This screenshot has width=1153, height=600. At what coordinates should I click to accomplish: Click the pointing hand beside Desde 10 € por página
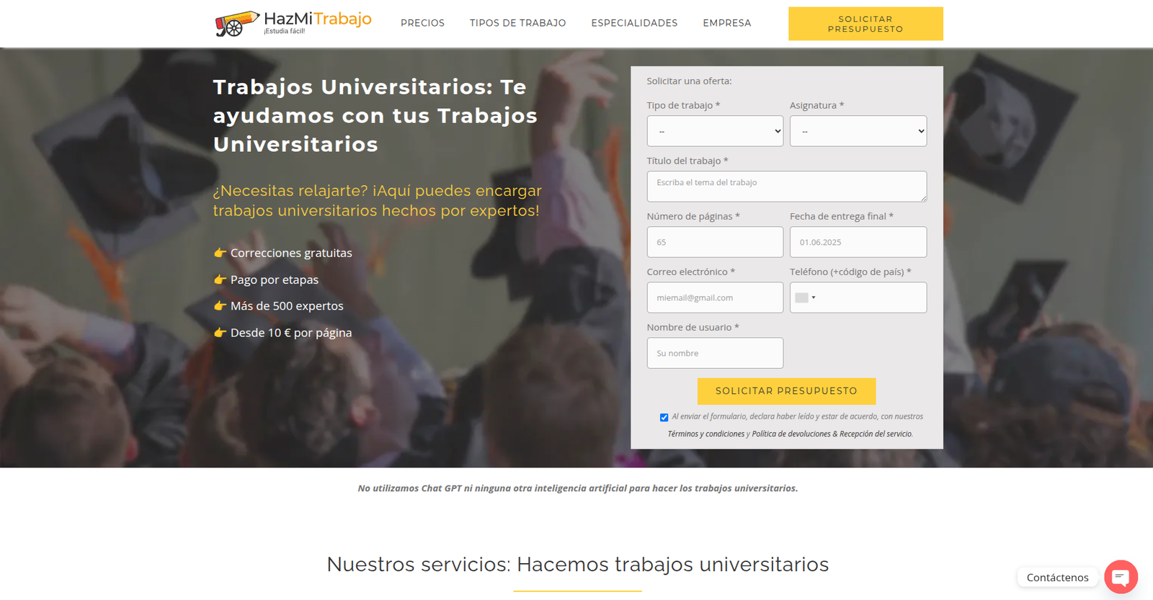coord(220,333)
